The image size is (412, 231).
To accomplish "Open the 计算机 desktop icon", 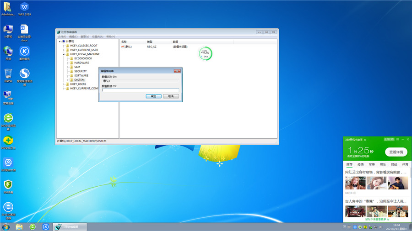I will pyautogui.click(x=8, y=31).
